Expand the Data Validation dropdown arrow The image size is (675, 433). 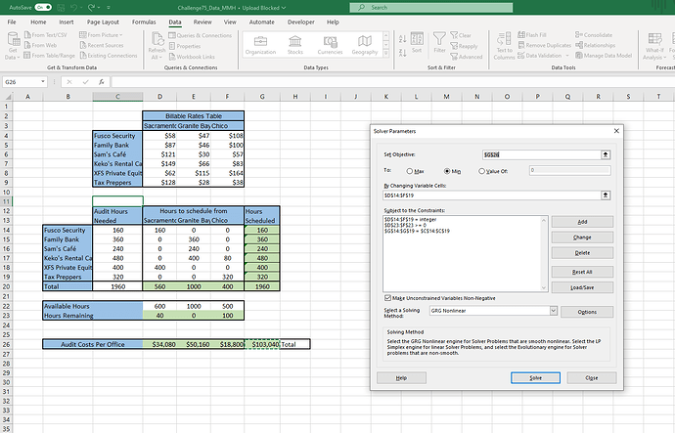tap(567, 56)
